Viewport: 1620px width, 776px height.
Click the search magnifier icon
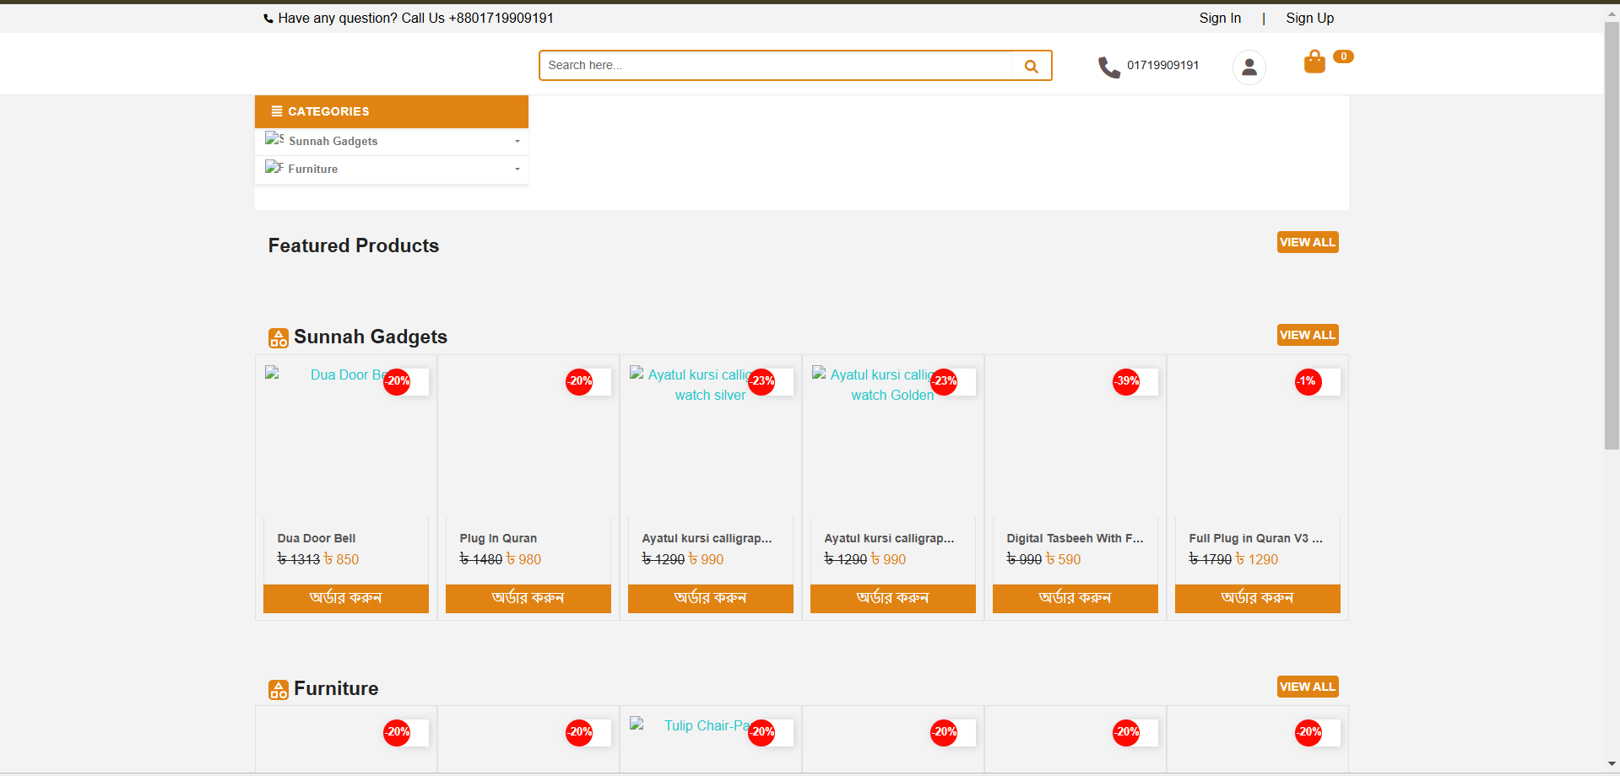pos(1031,66)
